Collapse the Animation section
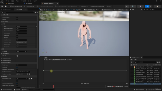This screenshot has width=162, height=91. 2,76
